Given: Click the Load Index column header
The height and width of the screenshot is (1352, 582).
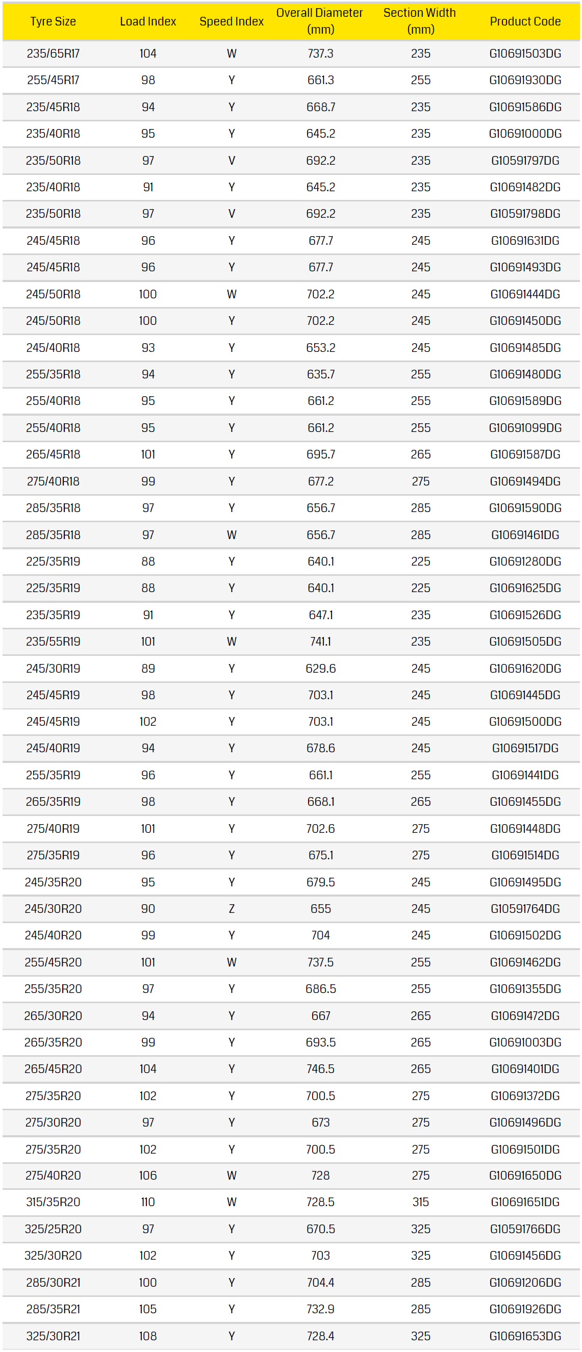Looking at the screenshot, I should [148, 21].
